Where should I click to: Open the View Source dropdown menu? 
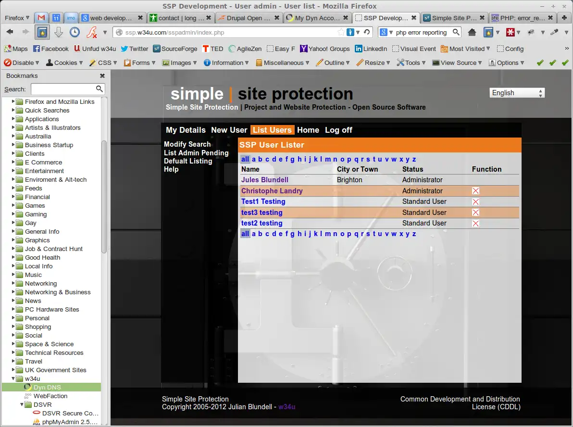(x=457, y=63)
